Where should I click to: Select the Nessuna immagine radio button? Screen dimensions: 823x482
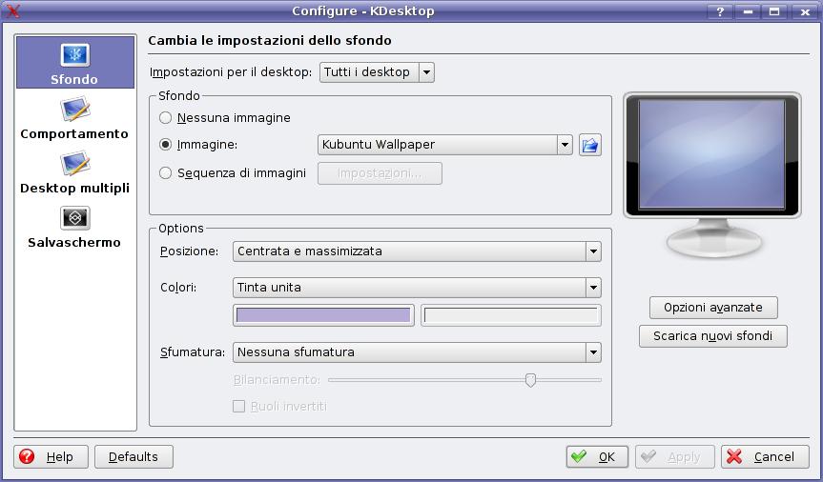[166, 118]
